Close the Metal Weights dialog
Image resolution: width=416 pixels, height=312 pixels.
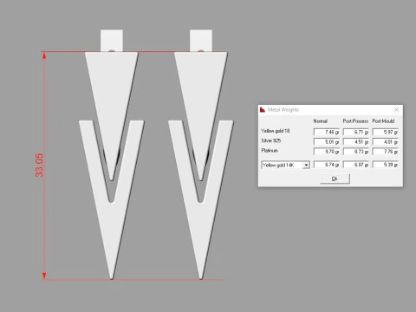click(x=396, y=110)
